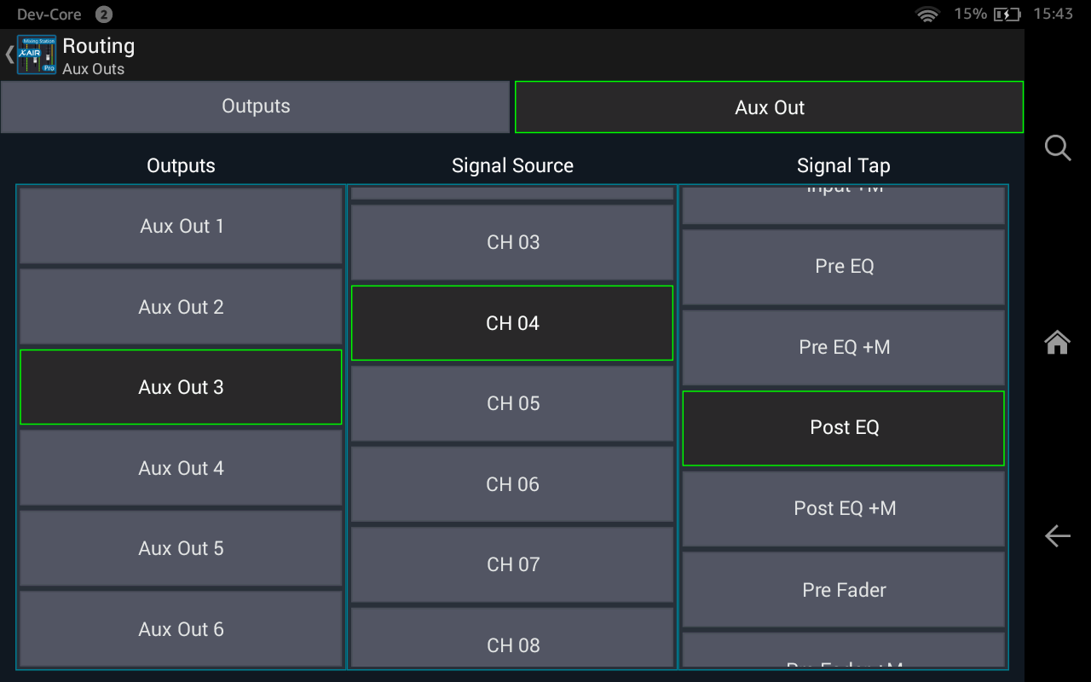Select Aux Out 6 output
Viewport: 1091px width, 682px height.
pos(182,629)
